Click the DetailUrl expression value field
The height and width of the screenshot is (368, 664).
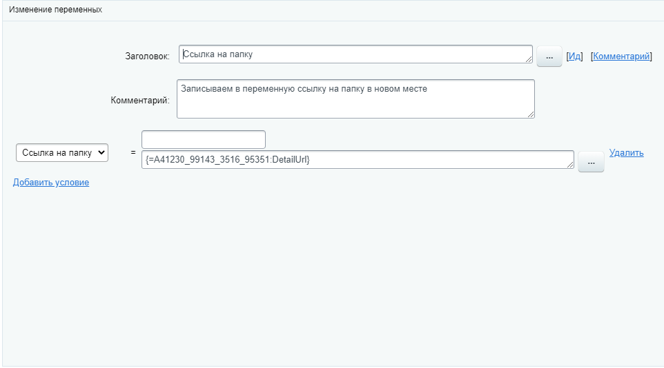(x=357, y=160)
